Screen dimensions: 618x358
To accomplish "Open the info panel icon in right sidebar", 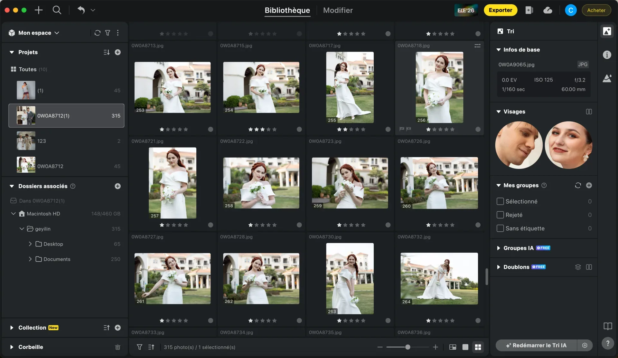I will coord(607,55).
